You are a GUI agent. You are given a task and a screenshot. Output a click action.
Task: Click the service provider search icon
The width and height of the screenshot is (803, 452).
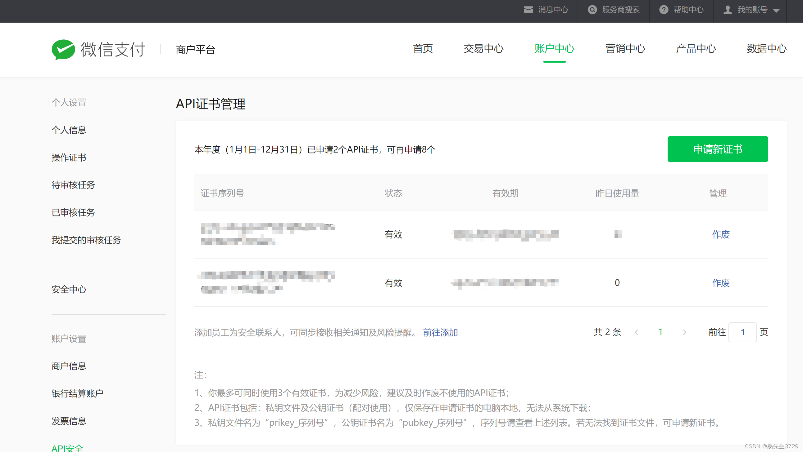point(592,10)
